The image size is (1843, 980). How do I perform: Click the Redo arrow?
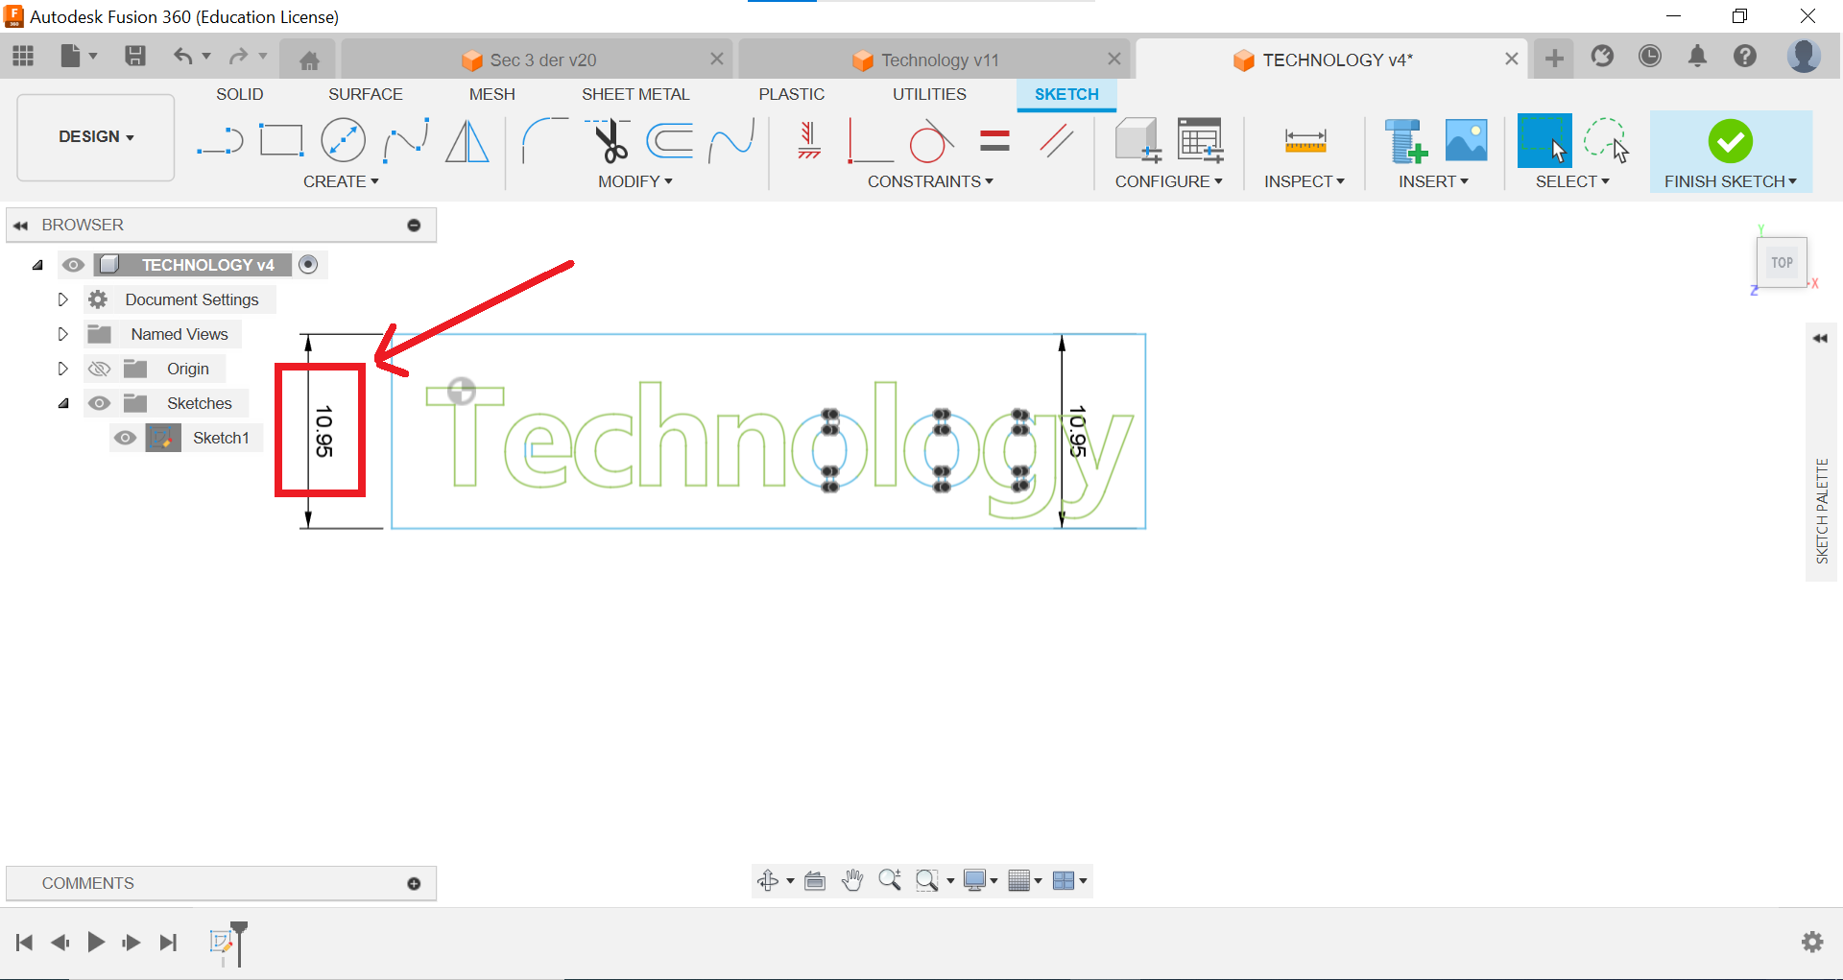click(238, 57)
